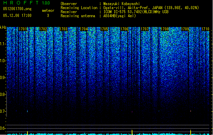Click the 1703 time marker label
Viewport: 213px width, 135px height.
pyautogui.click(x=63, y=29)
